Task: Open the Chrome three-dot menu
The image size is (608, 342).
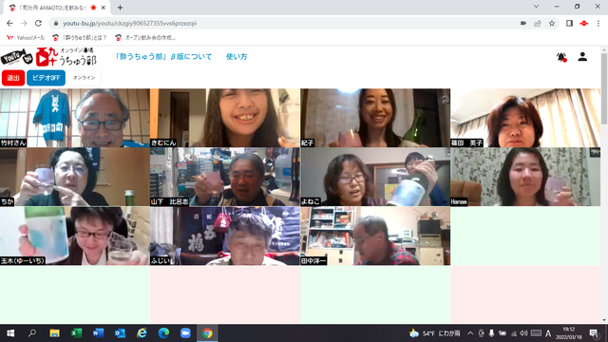Action: pyautogui.click(x=598, y=23)
